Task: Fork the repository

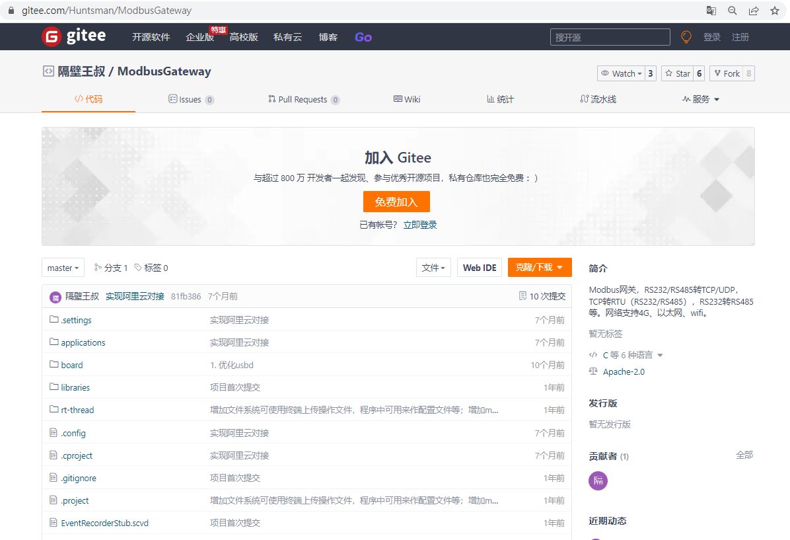Action: (x=727, y=73)
